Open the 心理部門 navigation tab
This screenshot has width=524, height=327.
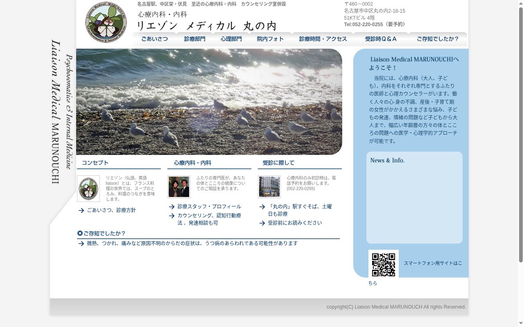click(x=231, y=39)
